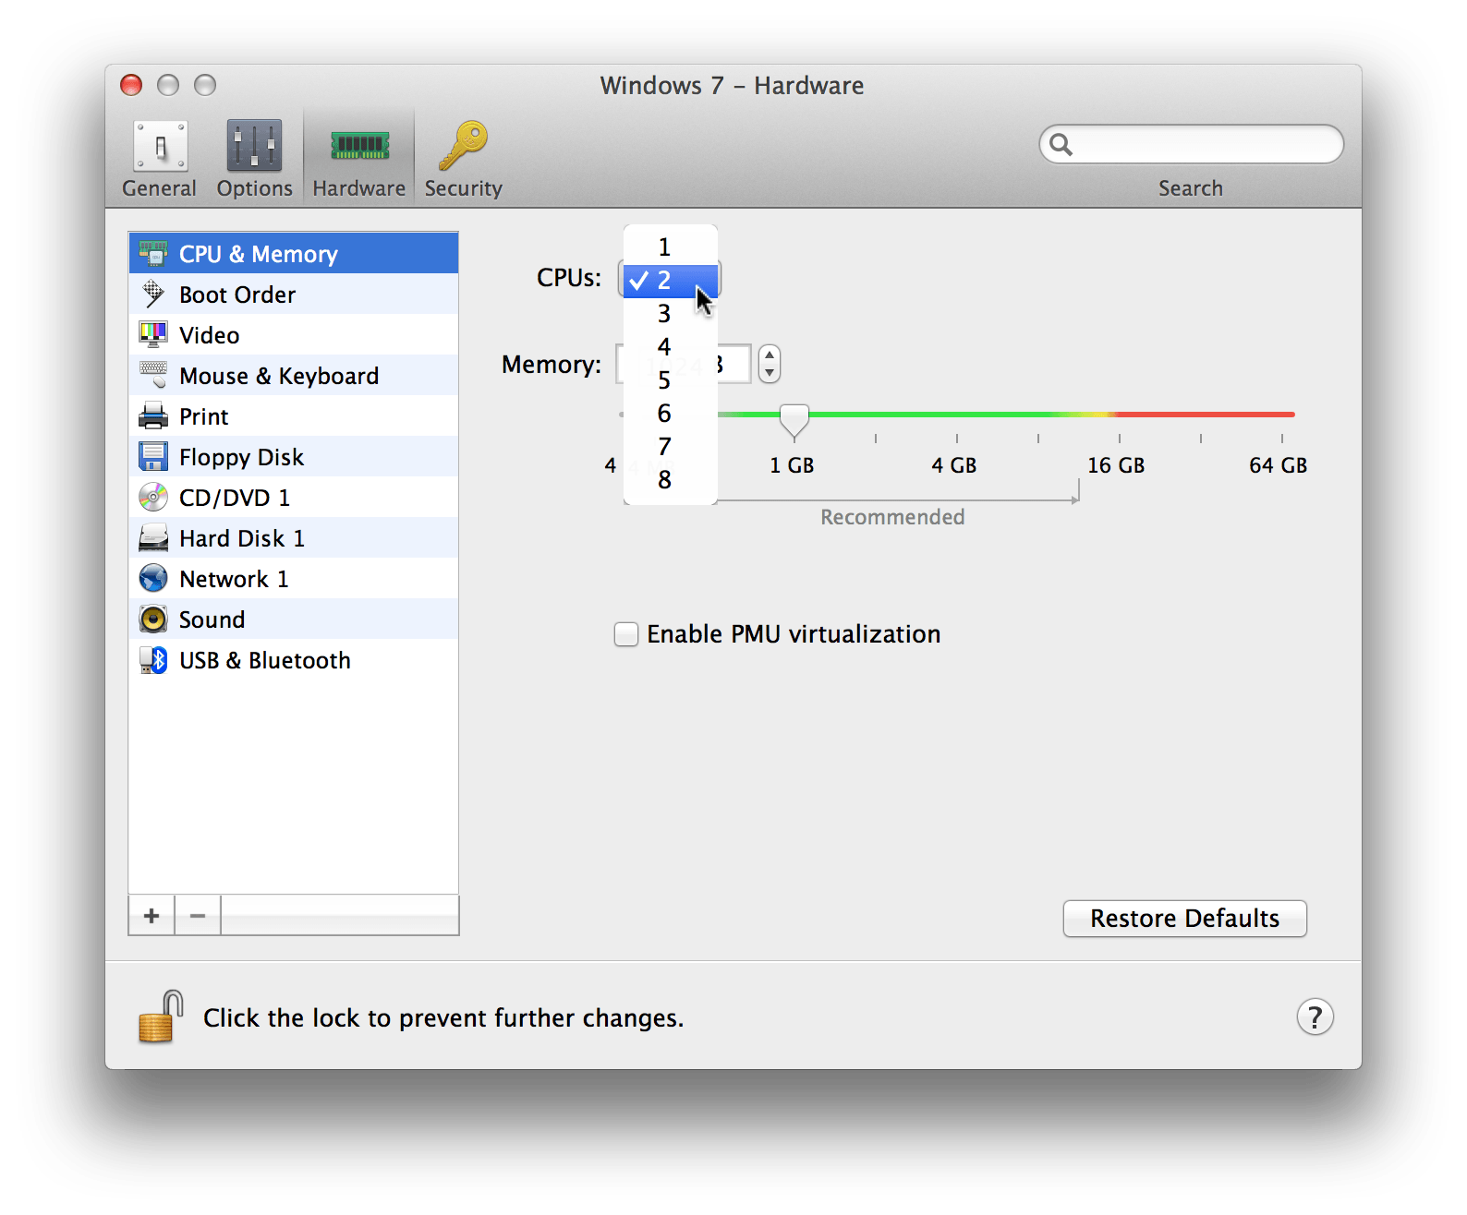
Task: Click the 64 GB slider label
Action: [1278, 465]
